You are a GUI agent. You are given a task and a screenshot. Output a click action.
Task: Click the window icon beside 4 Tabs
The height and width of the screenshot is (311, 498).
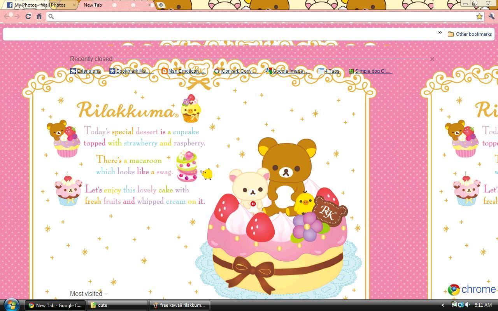[321, 71]
